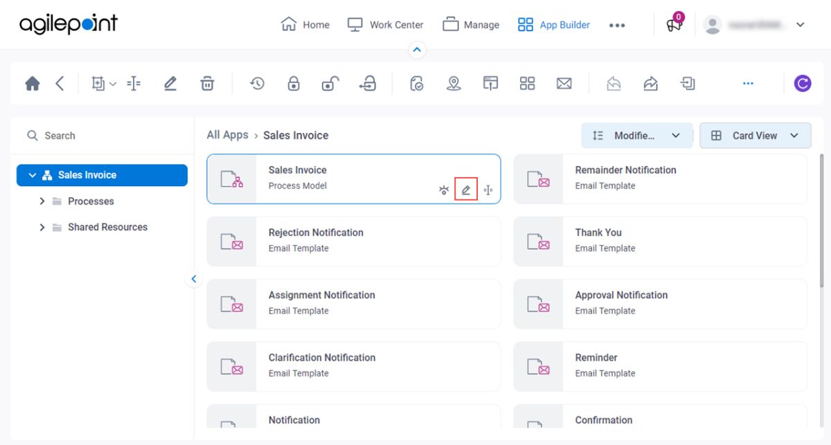Image resolution: width=831 pixels, height=445 pixels.
Task: Open the toolbar's three-dot overflow menu
Action: [748, 84]
